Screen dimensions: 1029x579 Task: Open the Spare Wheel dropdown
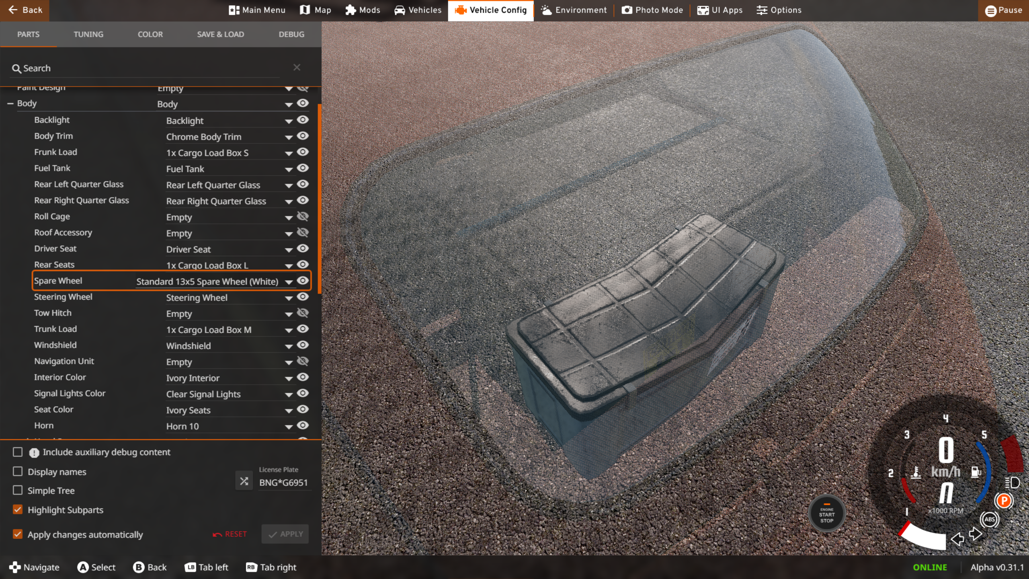(289, 282)
